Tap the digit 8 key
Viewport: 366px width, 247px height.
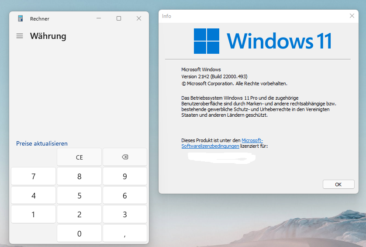79,176
